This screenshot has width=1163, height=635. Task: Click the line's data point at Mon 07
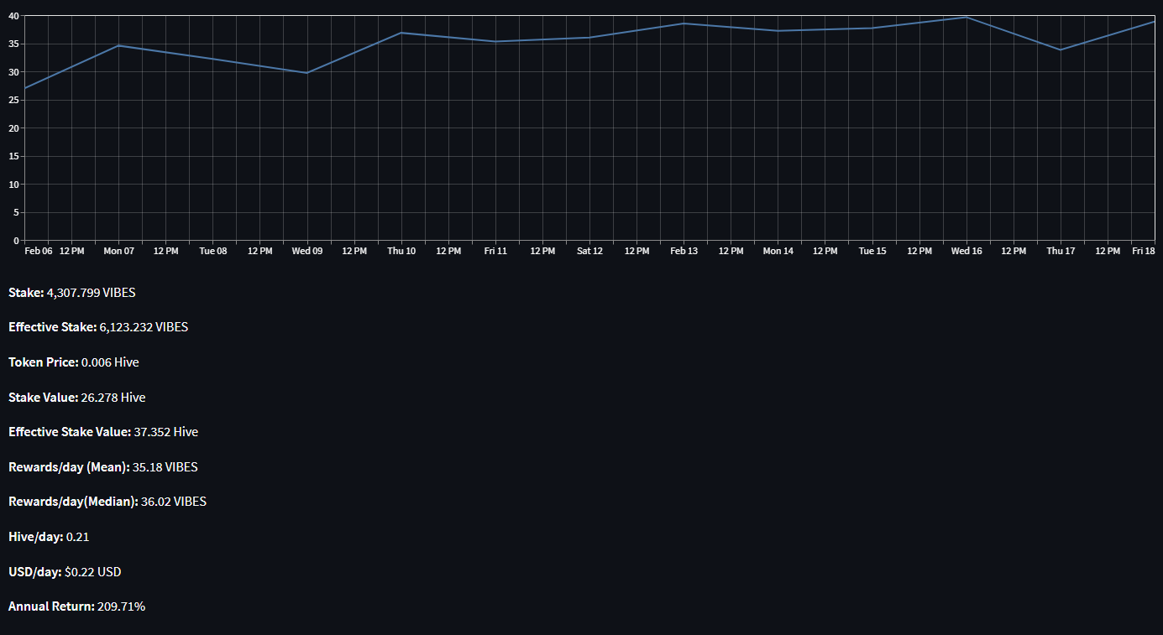pos(118,45)
